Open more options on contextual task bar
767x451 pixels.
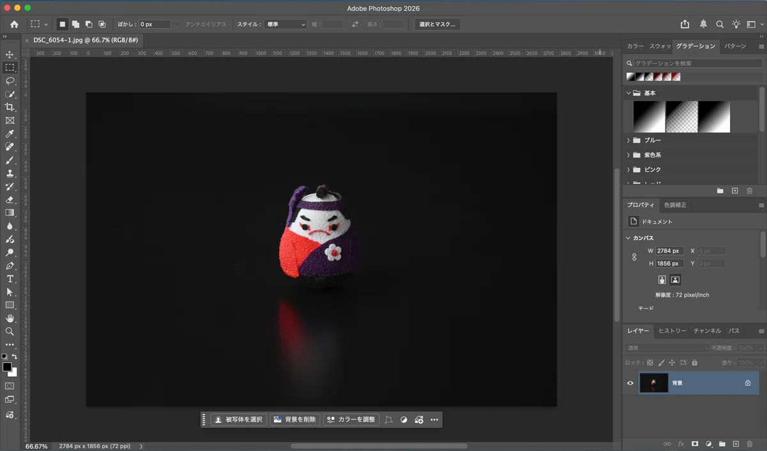[x=434, y=420]
